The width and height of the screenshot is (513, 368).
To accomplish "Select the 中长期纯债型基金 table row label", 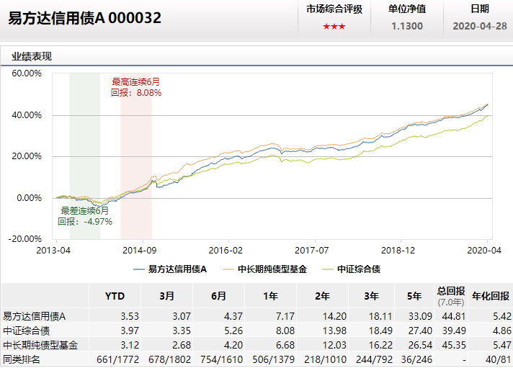I will tap(40, 345).
